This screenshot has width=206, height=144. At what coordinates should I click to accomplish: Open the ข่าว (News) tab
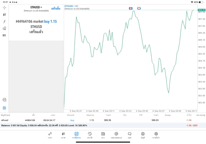[103, 135]
